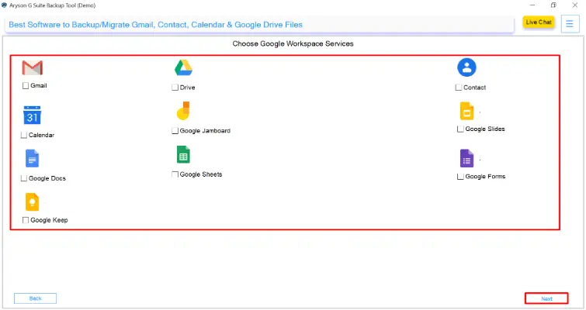
Task: Click the Google Docs blue icon
Action: [33, 159]
